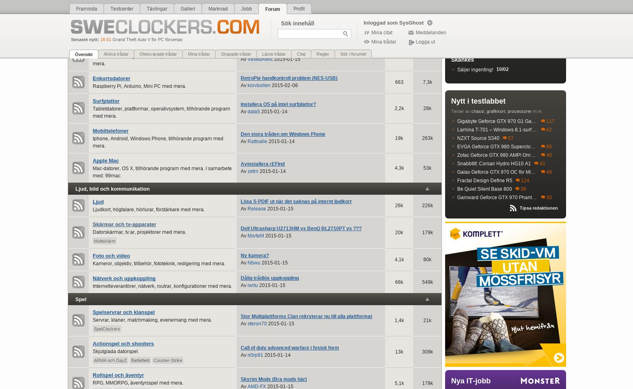Viewport: 633px width, 389px height.
Task: Open the Profil tab
Action: [x=299, y=9]
